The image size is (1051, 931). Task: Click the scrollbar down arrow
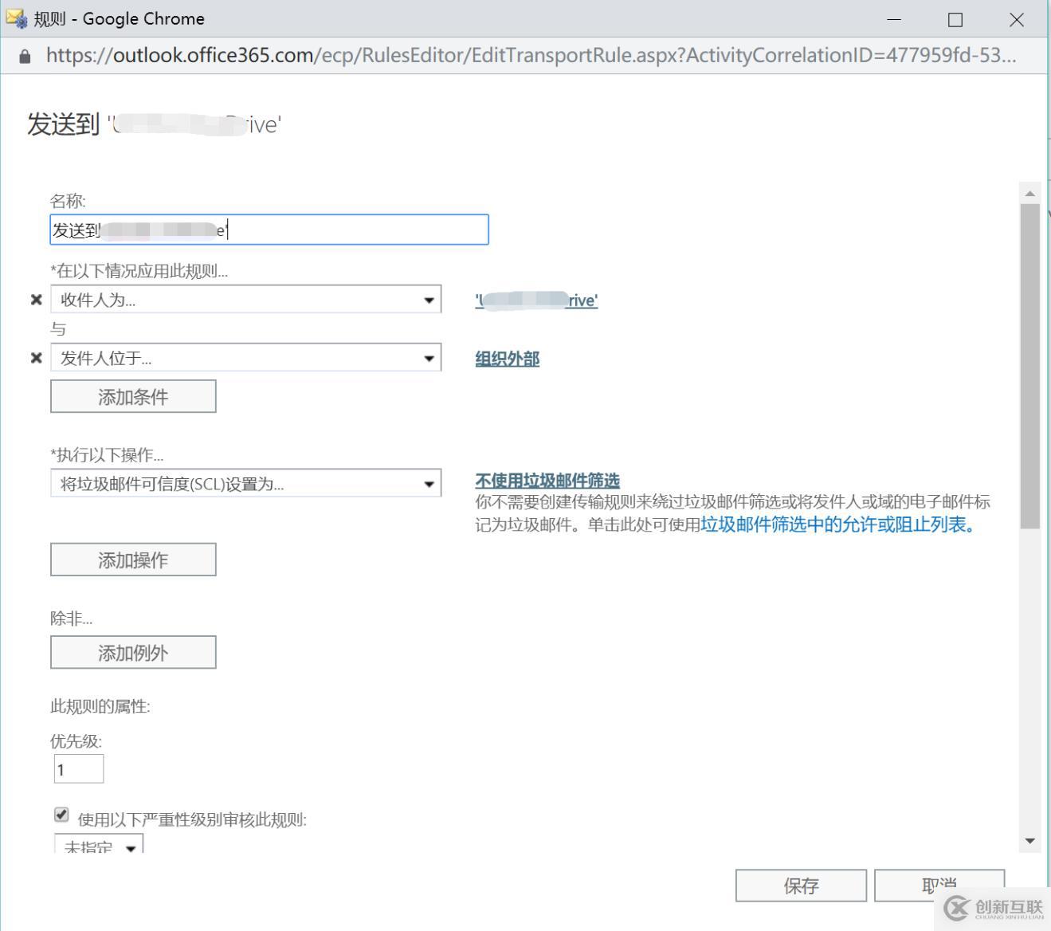click(1030, 841)
